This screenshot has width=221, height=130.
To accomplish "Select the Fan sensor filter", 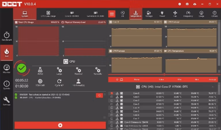I will [175, 14].
